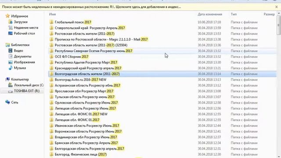
Task: Click the date 30.04.2018 12:58
Action: tap(209, 102)
